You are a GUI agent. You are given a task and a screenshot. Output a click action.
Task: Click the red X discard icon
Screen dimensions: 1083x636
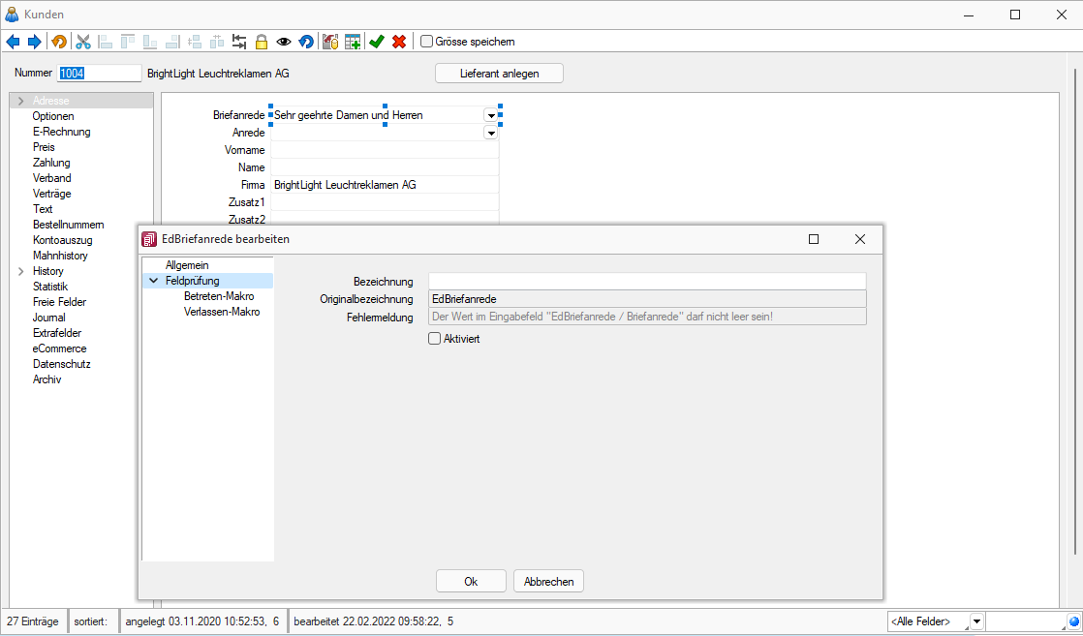398,42
